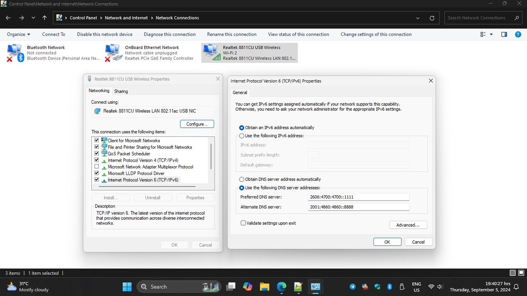Open the General tab in IPv6 Properties

(240, 92)
